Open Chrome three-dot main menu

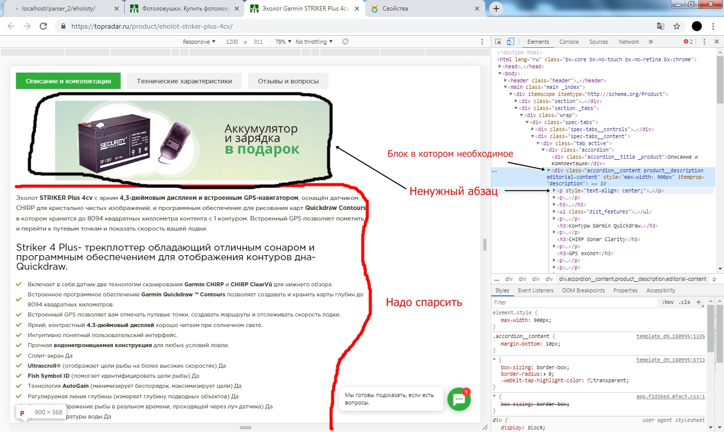click(x=713, y=26)
